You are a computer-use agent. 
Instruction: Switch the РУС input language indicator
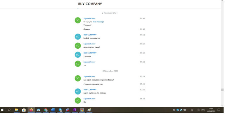tap(203, 110)
